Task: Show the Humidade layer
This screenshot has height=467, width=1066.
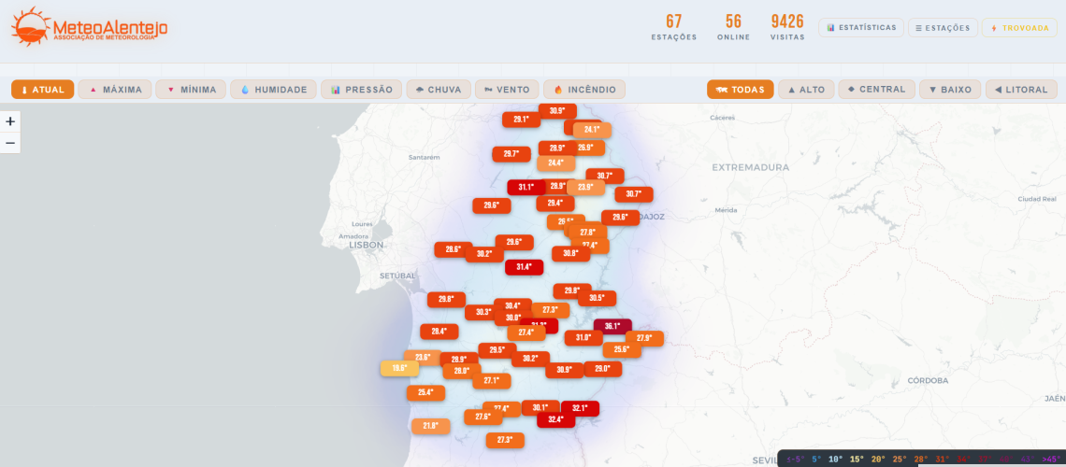Action: coord(273,90)
